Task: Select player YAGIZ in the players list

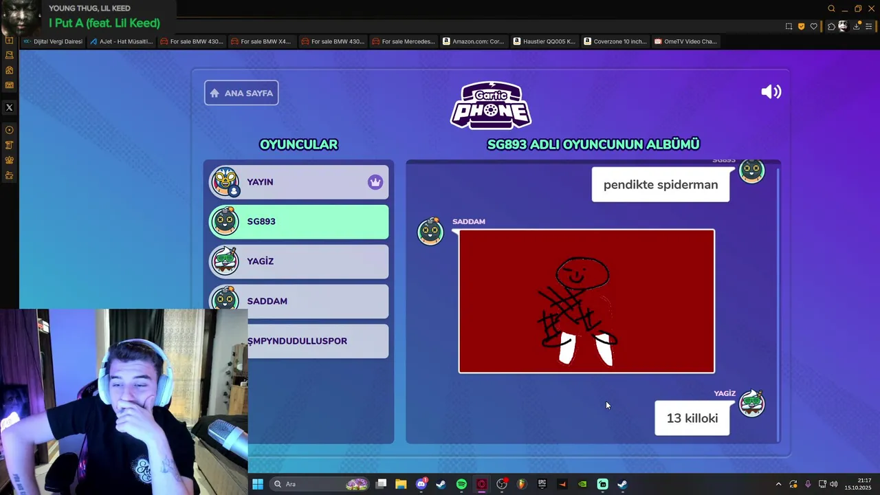Action: point(298,261)
